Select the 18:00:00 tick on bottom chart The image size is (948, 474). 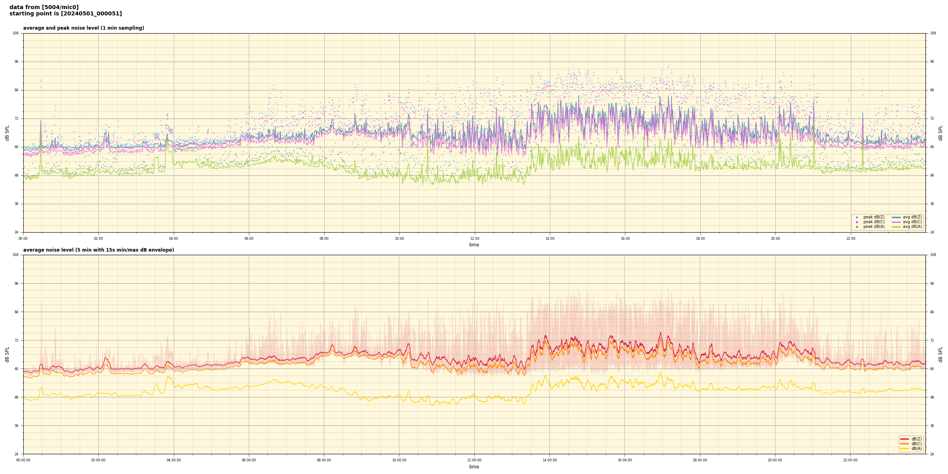pyautogui.click(x=700, y=460)
